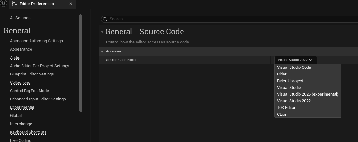Click the Unreal Engine logo icon
Image resolution: width=358 pixels, height=142 pixels.
(x=4, y=4)
